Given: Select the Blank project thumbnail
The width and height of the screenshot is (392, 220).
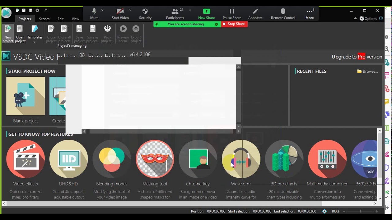Looking at the screenshot, I should tap(25, 96).
